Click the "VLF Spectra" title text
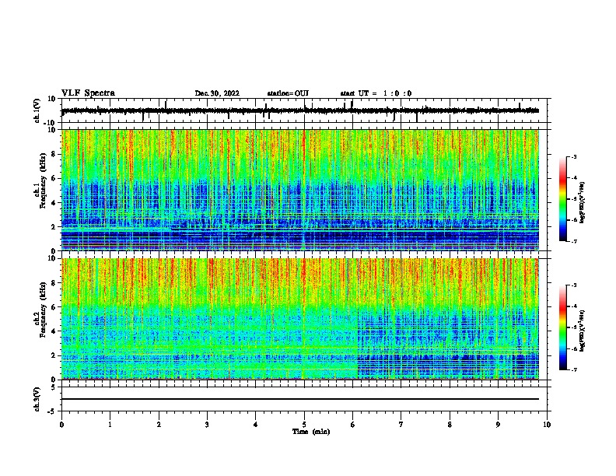The width and height of the screenshot is (616, 476). point(88,93)
